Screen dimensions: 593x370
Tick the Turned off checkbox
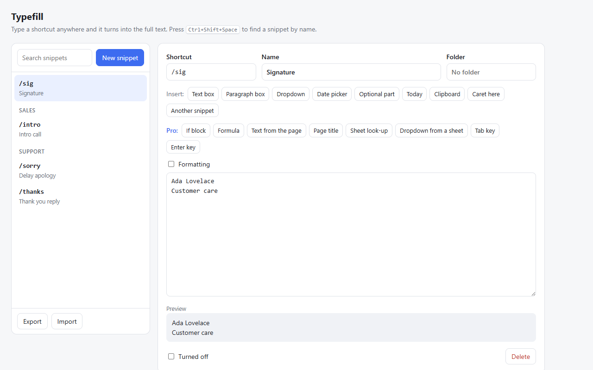(171, 357)
